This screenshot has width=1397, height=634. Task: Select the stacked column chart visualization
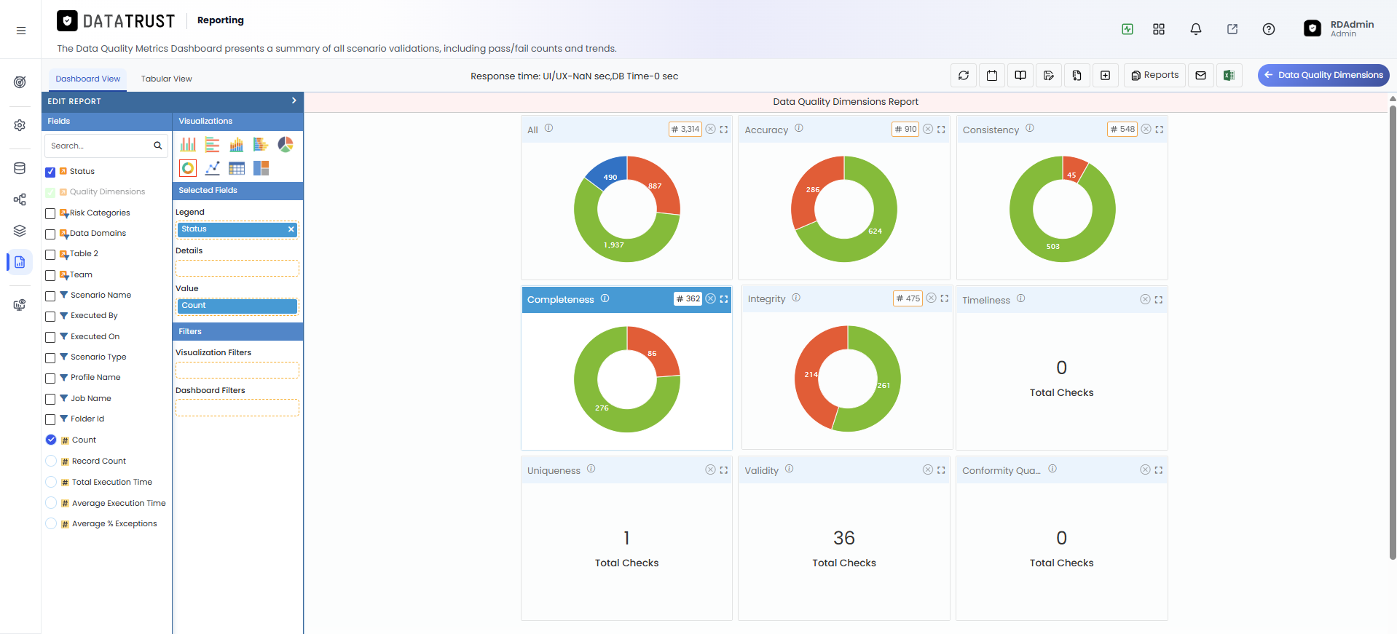[237, 145]
